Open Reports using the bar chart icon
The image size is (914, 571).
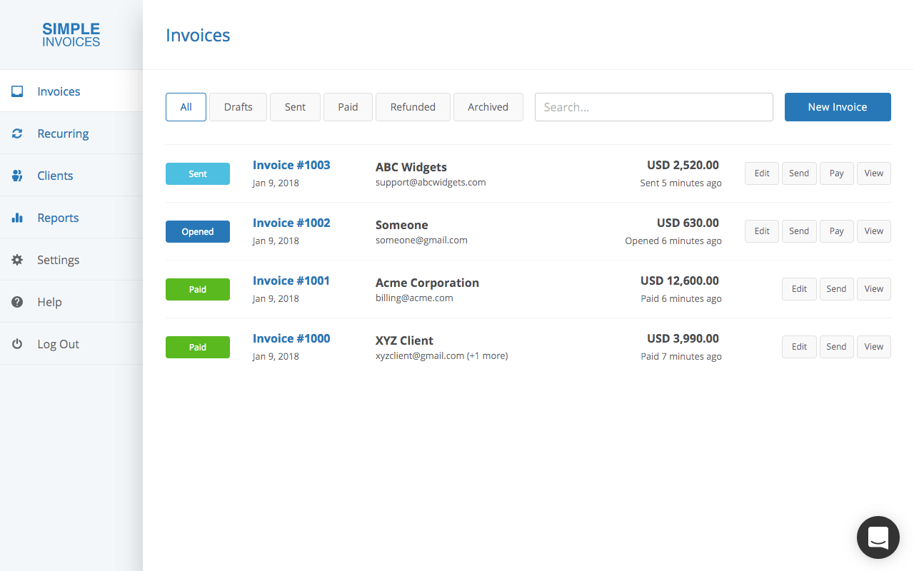click(x=16, y=217)
